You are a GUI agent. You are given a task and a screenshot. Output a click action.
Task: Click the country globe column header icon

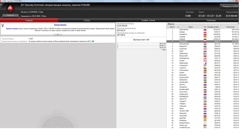205,27
